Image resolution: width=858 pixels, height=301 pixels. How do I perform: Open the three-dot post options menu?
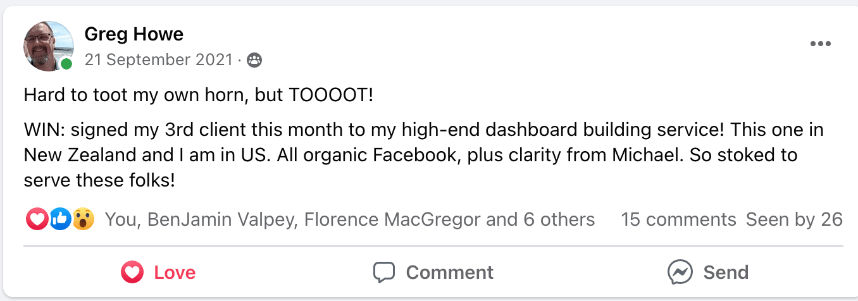pyautogui.click(x=820, y=44)
